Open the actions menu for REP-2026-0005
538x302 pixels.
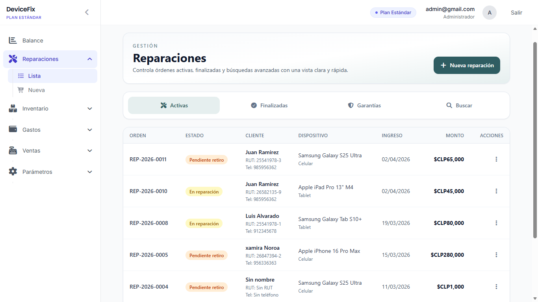pos(496,254)
